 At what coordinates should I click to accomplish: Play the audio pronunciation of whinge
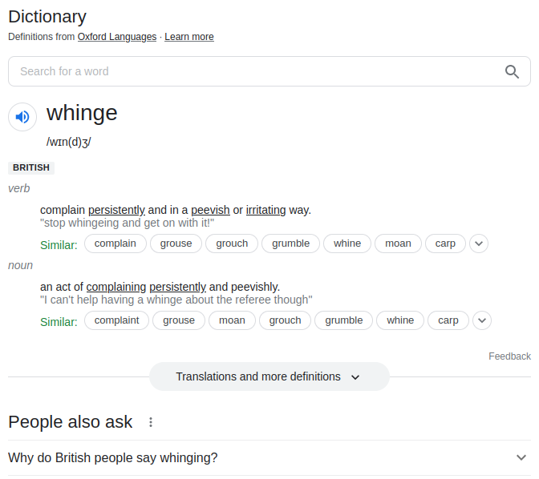point(22,117)
